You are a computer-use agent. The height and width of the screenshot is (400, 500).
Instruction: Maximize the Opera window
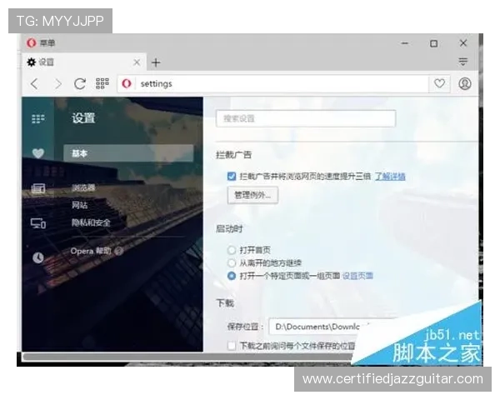pyautogui.click(x=433, y=43)
